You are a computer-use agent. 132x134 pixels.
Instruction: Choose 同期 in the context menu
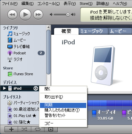[63, 105]
